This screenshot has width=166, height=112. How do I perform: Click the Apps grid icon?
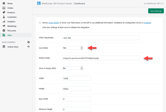click(x=4, y=35)
